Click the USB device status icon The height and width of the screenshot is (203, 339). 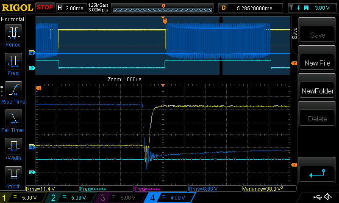point(318,197)
